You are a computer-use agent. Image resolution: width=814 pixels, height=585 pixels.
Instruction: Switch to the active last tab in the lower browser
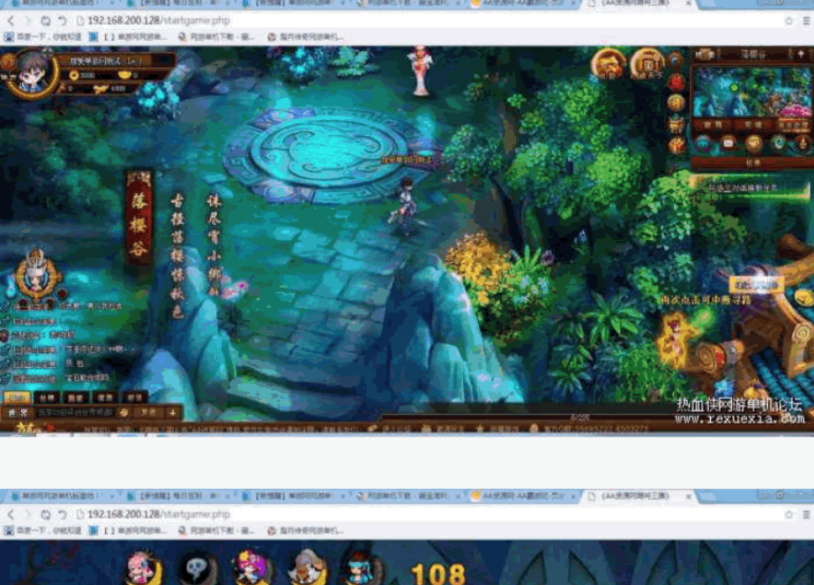[639, 496]
